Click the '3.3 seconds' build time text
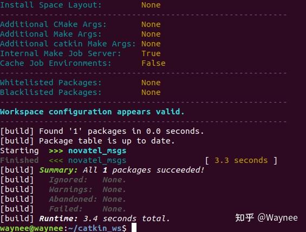The height and width of the screenshot is (232, 306). (x=241, y=160)
